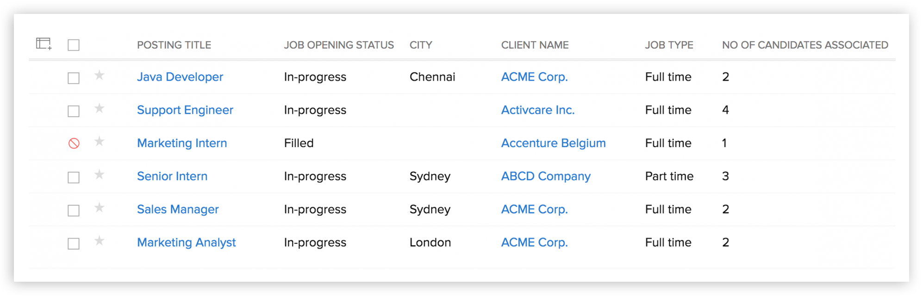Mark Marketing Intern row as favorite
This screenshot has width=923, height=303.
tap(99, 142)
